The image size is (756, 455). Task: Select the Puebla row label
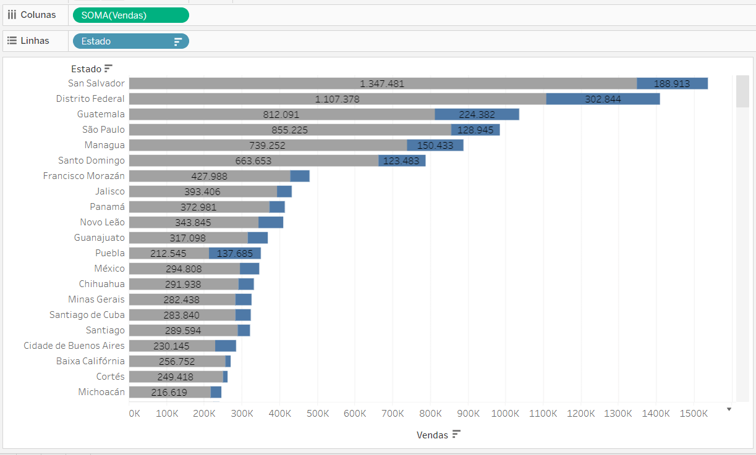pos(110,253)
